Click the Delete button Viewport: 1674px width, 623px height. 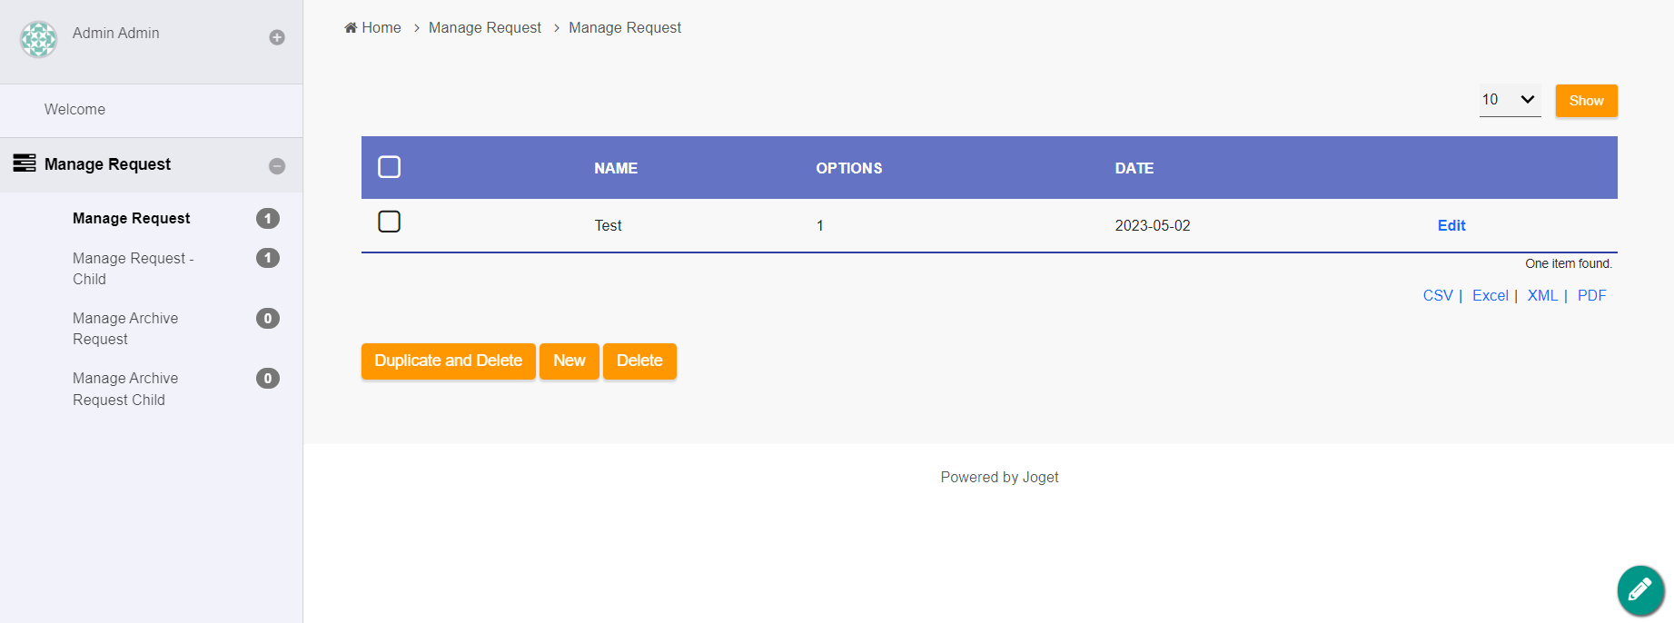point(639,361)
